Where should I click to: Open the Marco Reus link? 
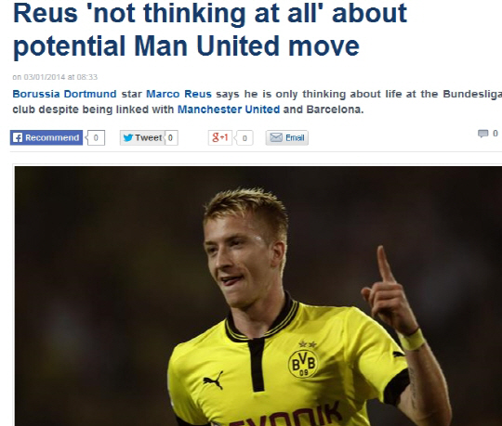point(178,94)
